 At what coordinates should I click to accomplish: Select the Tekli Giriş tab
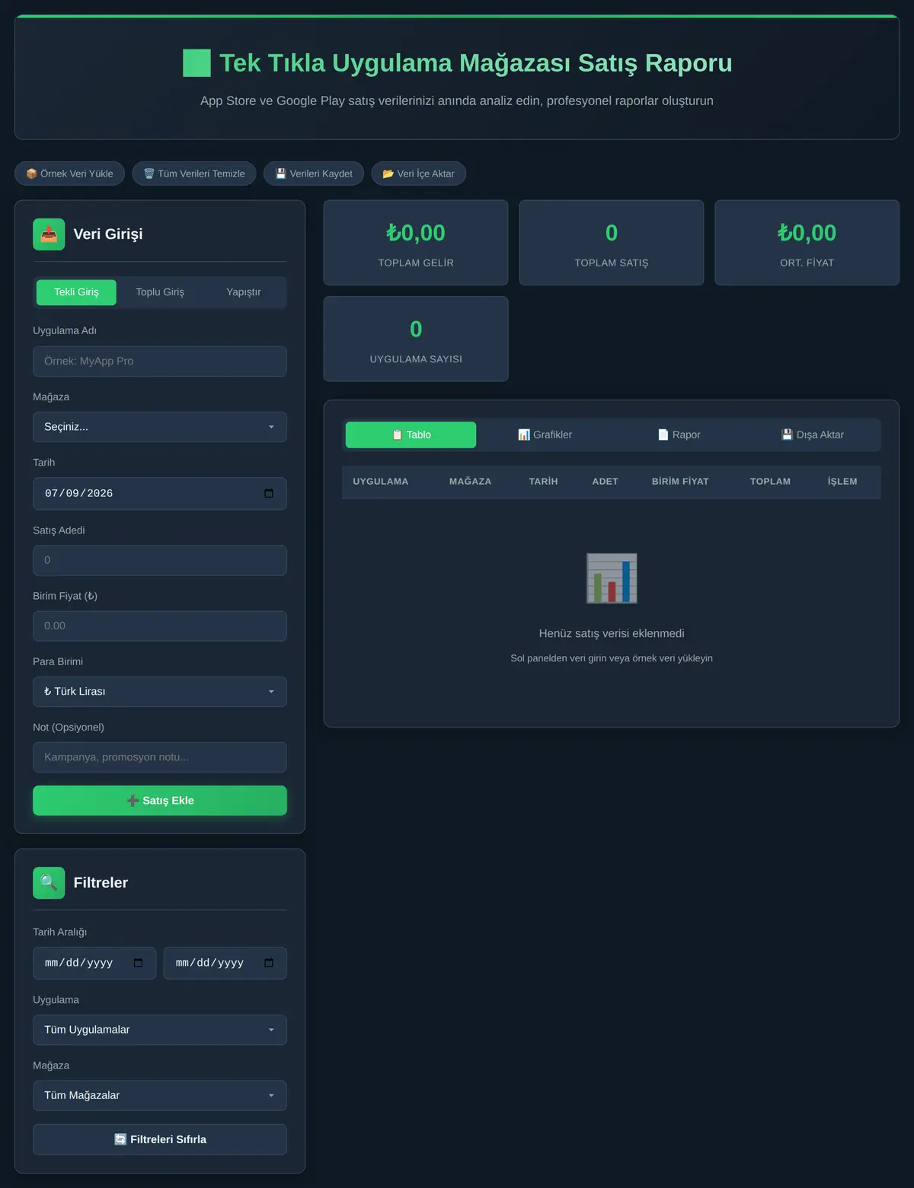pyautogui.click(x=76, y=292)
